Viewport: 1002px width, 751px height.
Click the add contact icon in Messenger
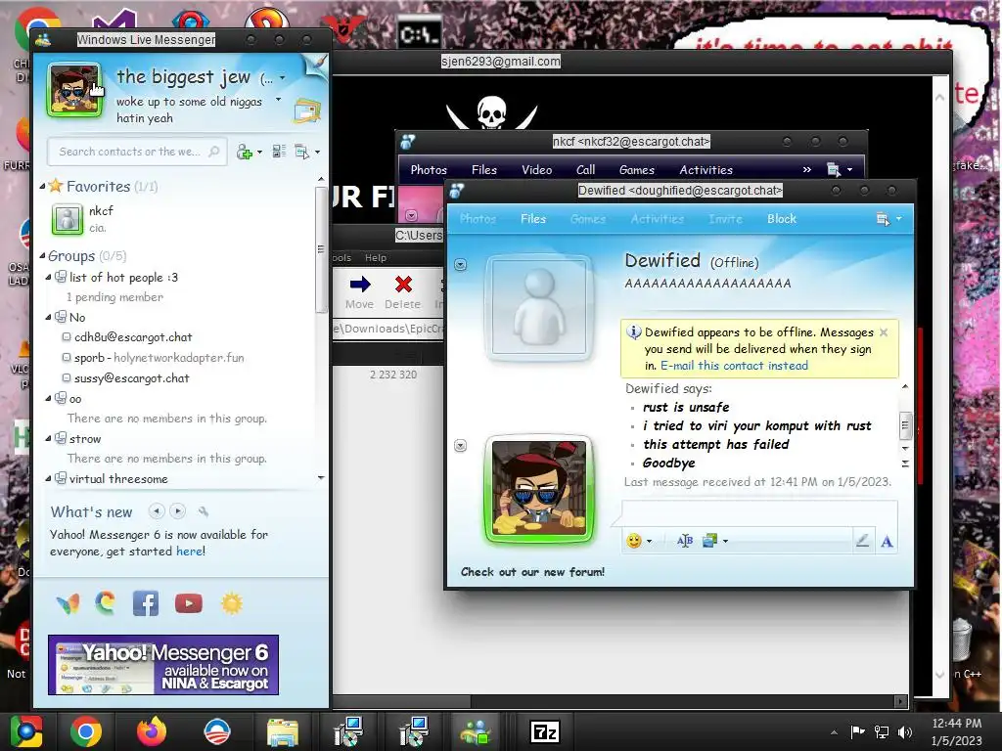tap(245, 152)
